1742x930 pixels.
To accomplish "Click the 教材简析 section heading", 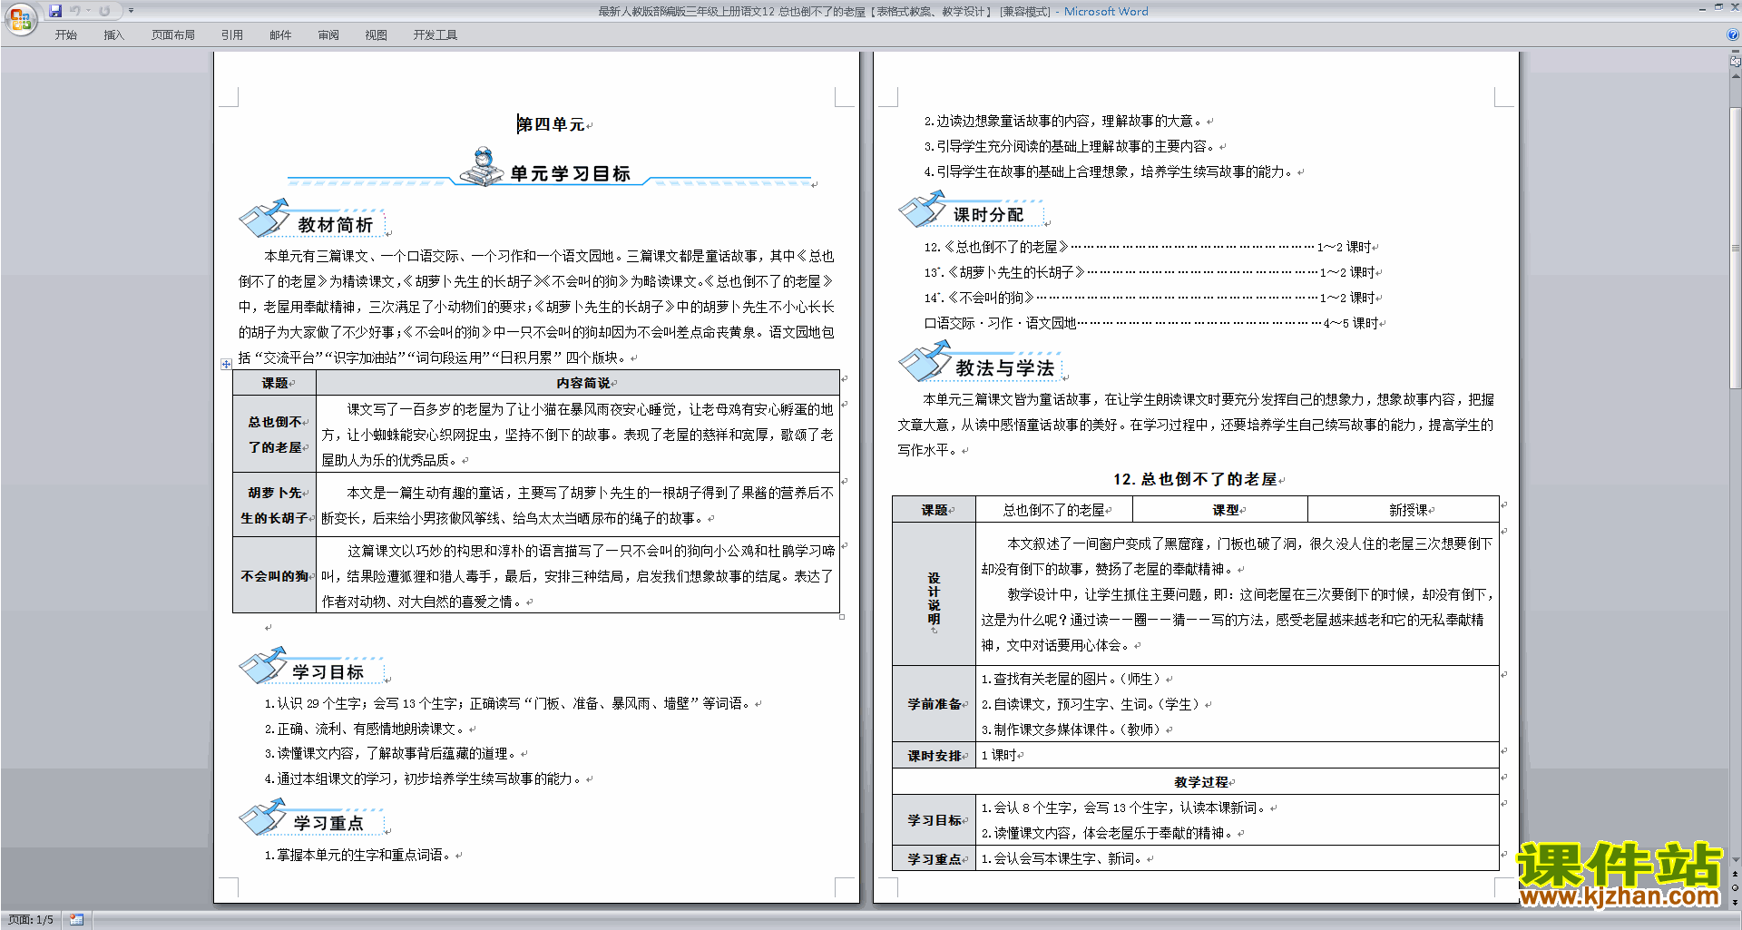I will [335, 224].
